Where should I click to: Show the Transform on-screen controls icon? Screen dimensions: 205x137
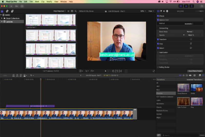pos(191,39)
